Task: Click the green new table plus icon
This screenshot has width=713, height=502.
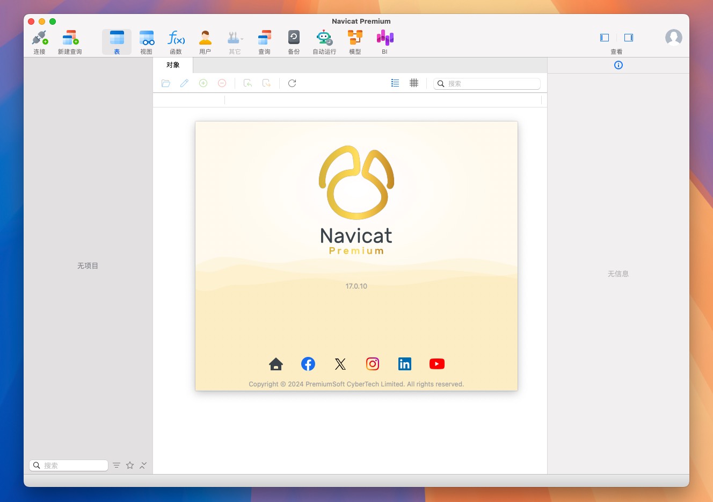Action: [203, 83]
